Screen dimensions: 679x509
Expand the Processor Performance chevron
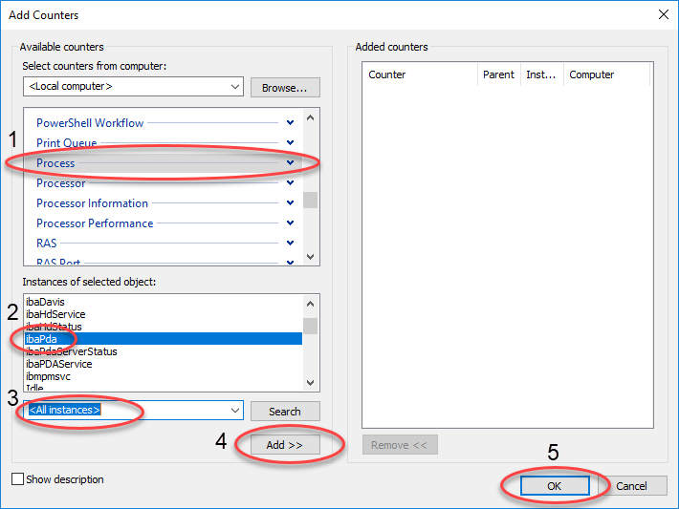(x=290, y=223)
